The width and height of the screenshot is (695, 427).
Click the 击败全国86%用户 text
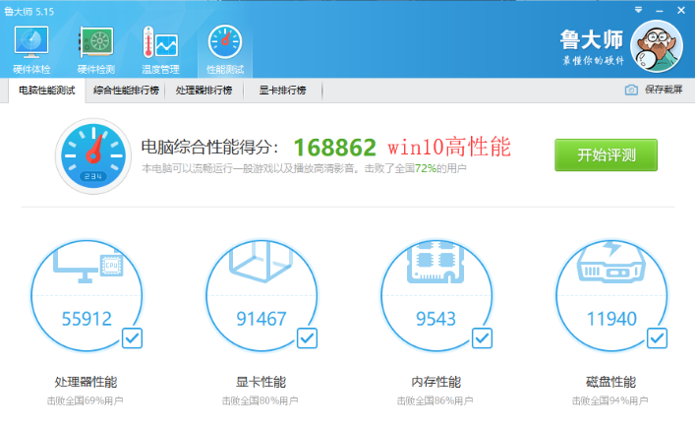(x=434, y=400)
